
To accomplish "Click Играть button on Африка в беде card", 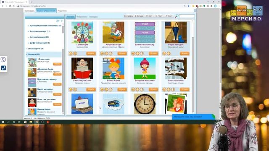I will click(122, 53).
